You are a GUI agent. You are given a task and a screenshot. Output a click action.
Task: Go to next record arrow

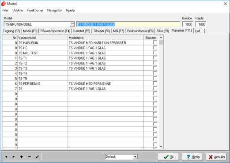tap(14, 157)
